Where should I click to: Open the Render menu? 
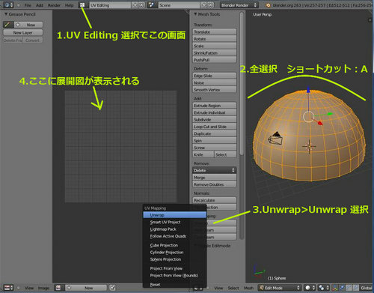tap(54, 5)
